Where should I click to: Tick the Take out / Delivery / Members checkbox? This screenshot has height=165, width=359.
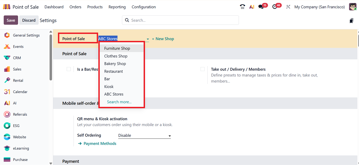pyautogui.click(x=202, y=69)
